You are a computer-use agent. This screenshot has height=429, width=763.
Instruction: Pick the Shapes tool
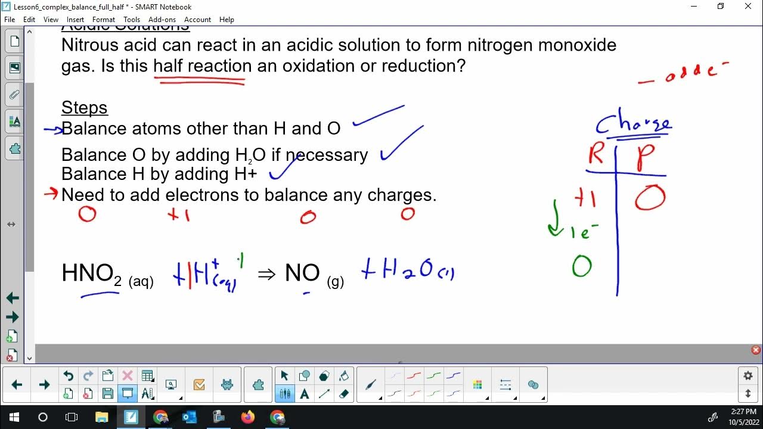304,376
